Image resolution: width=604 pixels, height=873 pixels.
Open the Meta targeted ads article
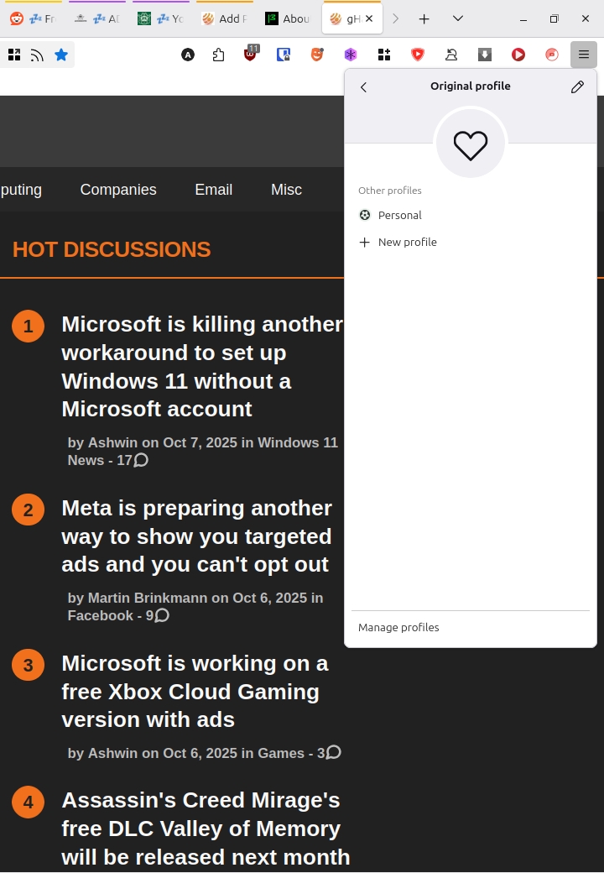[196, 536]
